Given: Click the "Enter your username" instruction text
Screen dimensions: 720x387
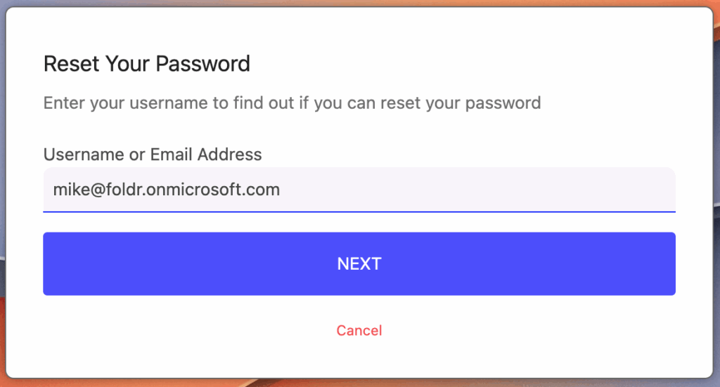Looking at the screenshot, I should [x=292, y=103].
